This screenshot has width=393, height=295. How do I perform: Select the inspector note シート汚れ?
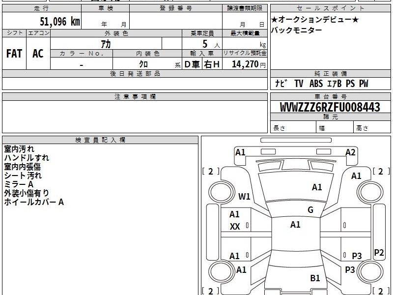point(23,176)
